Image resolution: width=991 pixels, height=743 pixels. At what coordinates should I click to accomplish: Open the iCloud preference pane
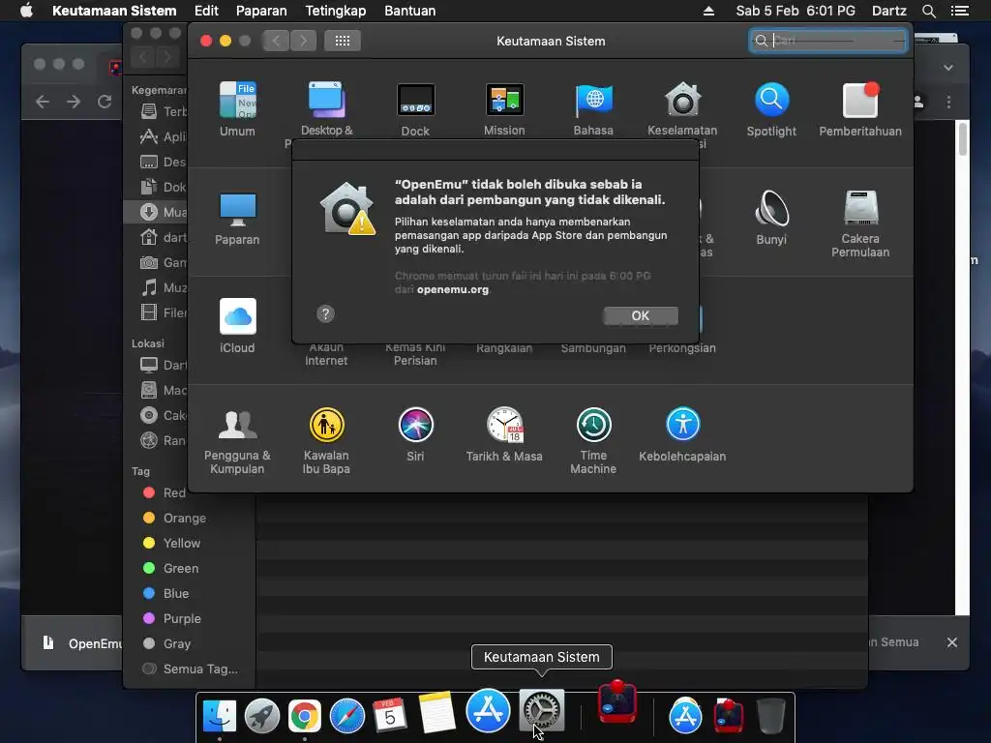click(237, 326)
